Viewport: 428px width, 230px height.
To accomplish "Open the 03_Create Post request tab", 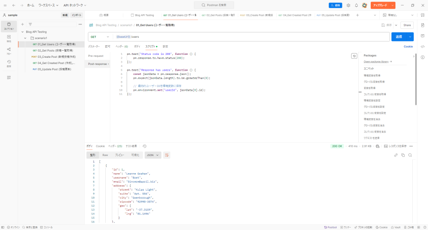I will (x=256, y=15).
